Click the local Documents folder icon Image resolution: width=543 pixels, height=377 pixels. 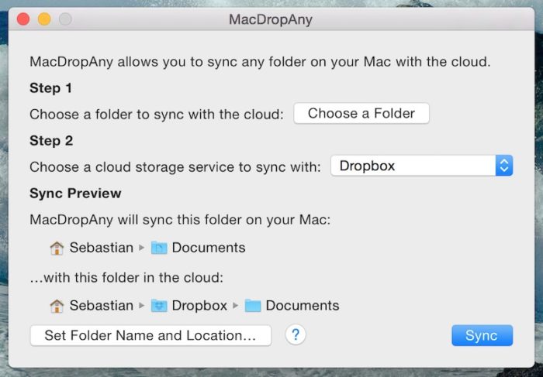tap(159, 248)
